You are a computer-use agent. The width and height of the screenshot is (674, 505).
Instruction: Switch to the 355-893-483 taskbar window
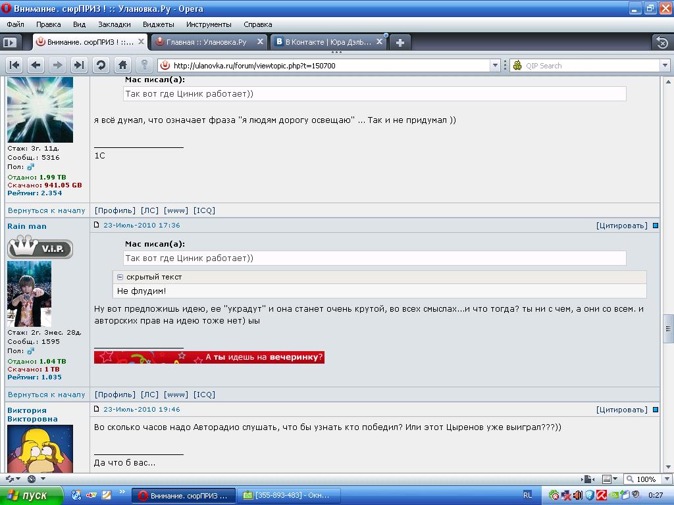click(x=289, y=496)
